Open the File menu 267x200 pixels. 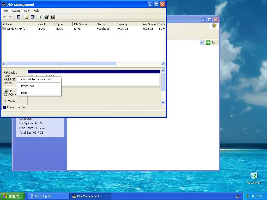5,11
